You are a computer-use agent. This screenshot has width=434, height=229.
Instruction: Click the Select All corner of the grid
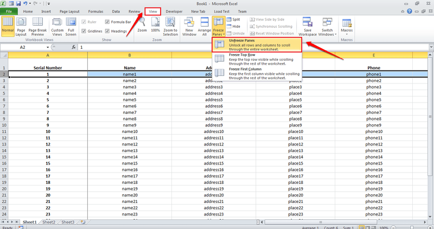[4, 55]
